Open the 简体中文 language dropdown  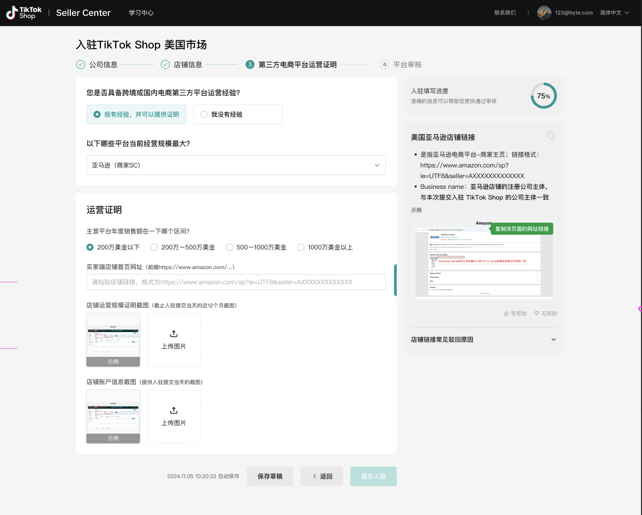[614, 12]
